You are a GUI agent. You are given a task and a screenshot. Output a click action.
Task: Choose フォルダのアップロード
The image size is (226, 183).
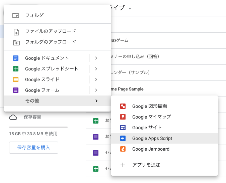pos(57,42)
